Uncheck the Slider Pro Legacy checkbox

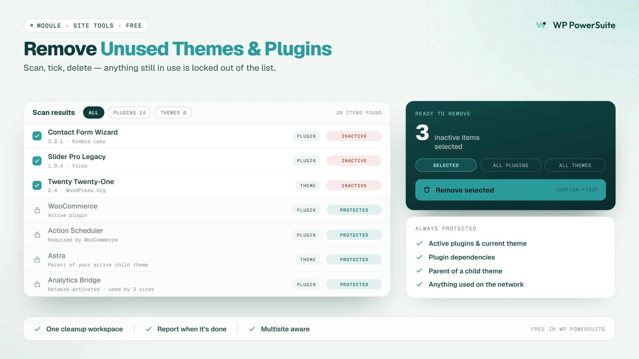pyautogui.click(x=37, y=161)
